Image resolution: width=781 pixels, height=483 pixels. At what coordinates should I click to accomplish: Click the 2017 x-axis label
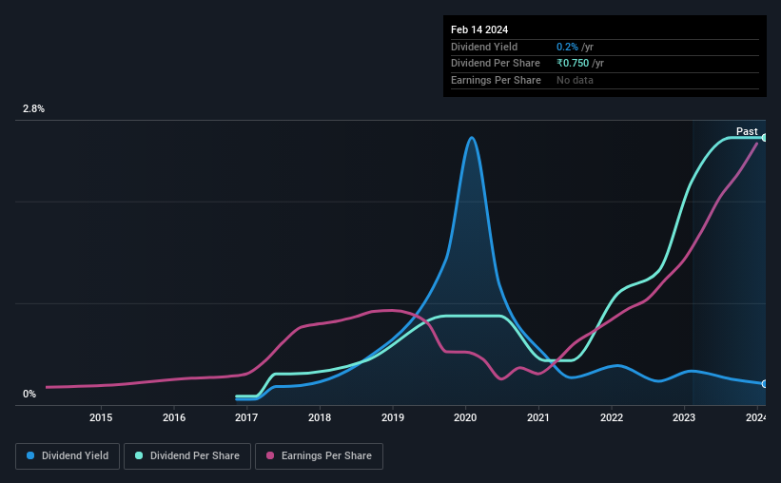[246, 417]
